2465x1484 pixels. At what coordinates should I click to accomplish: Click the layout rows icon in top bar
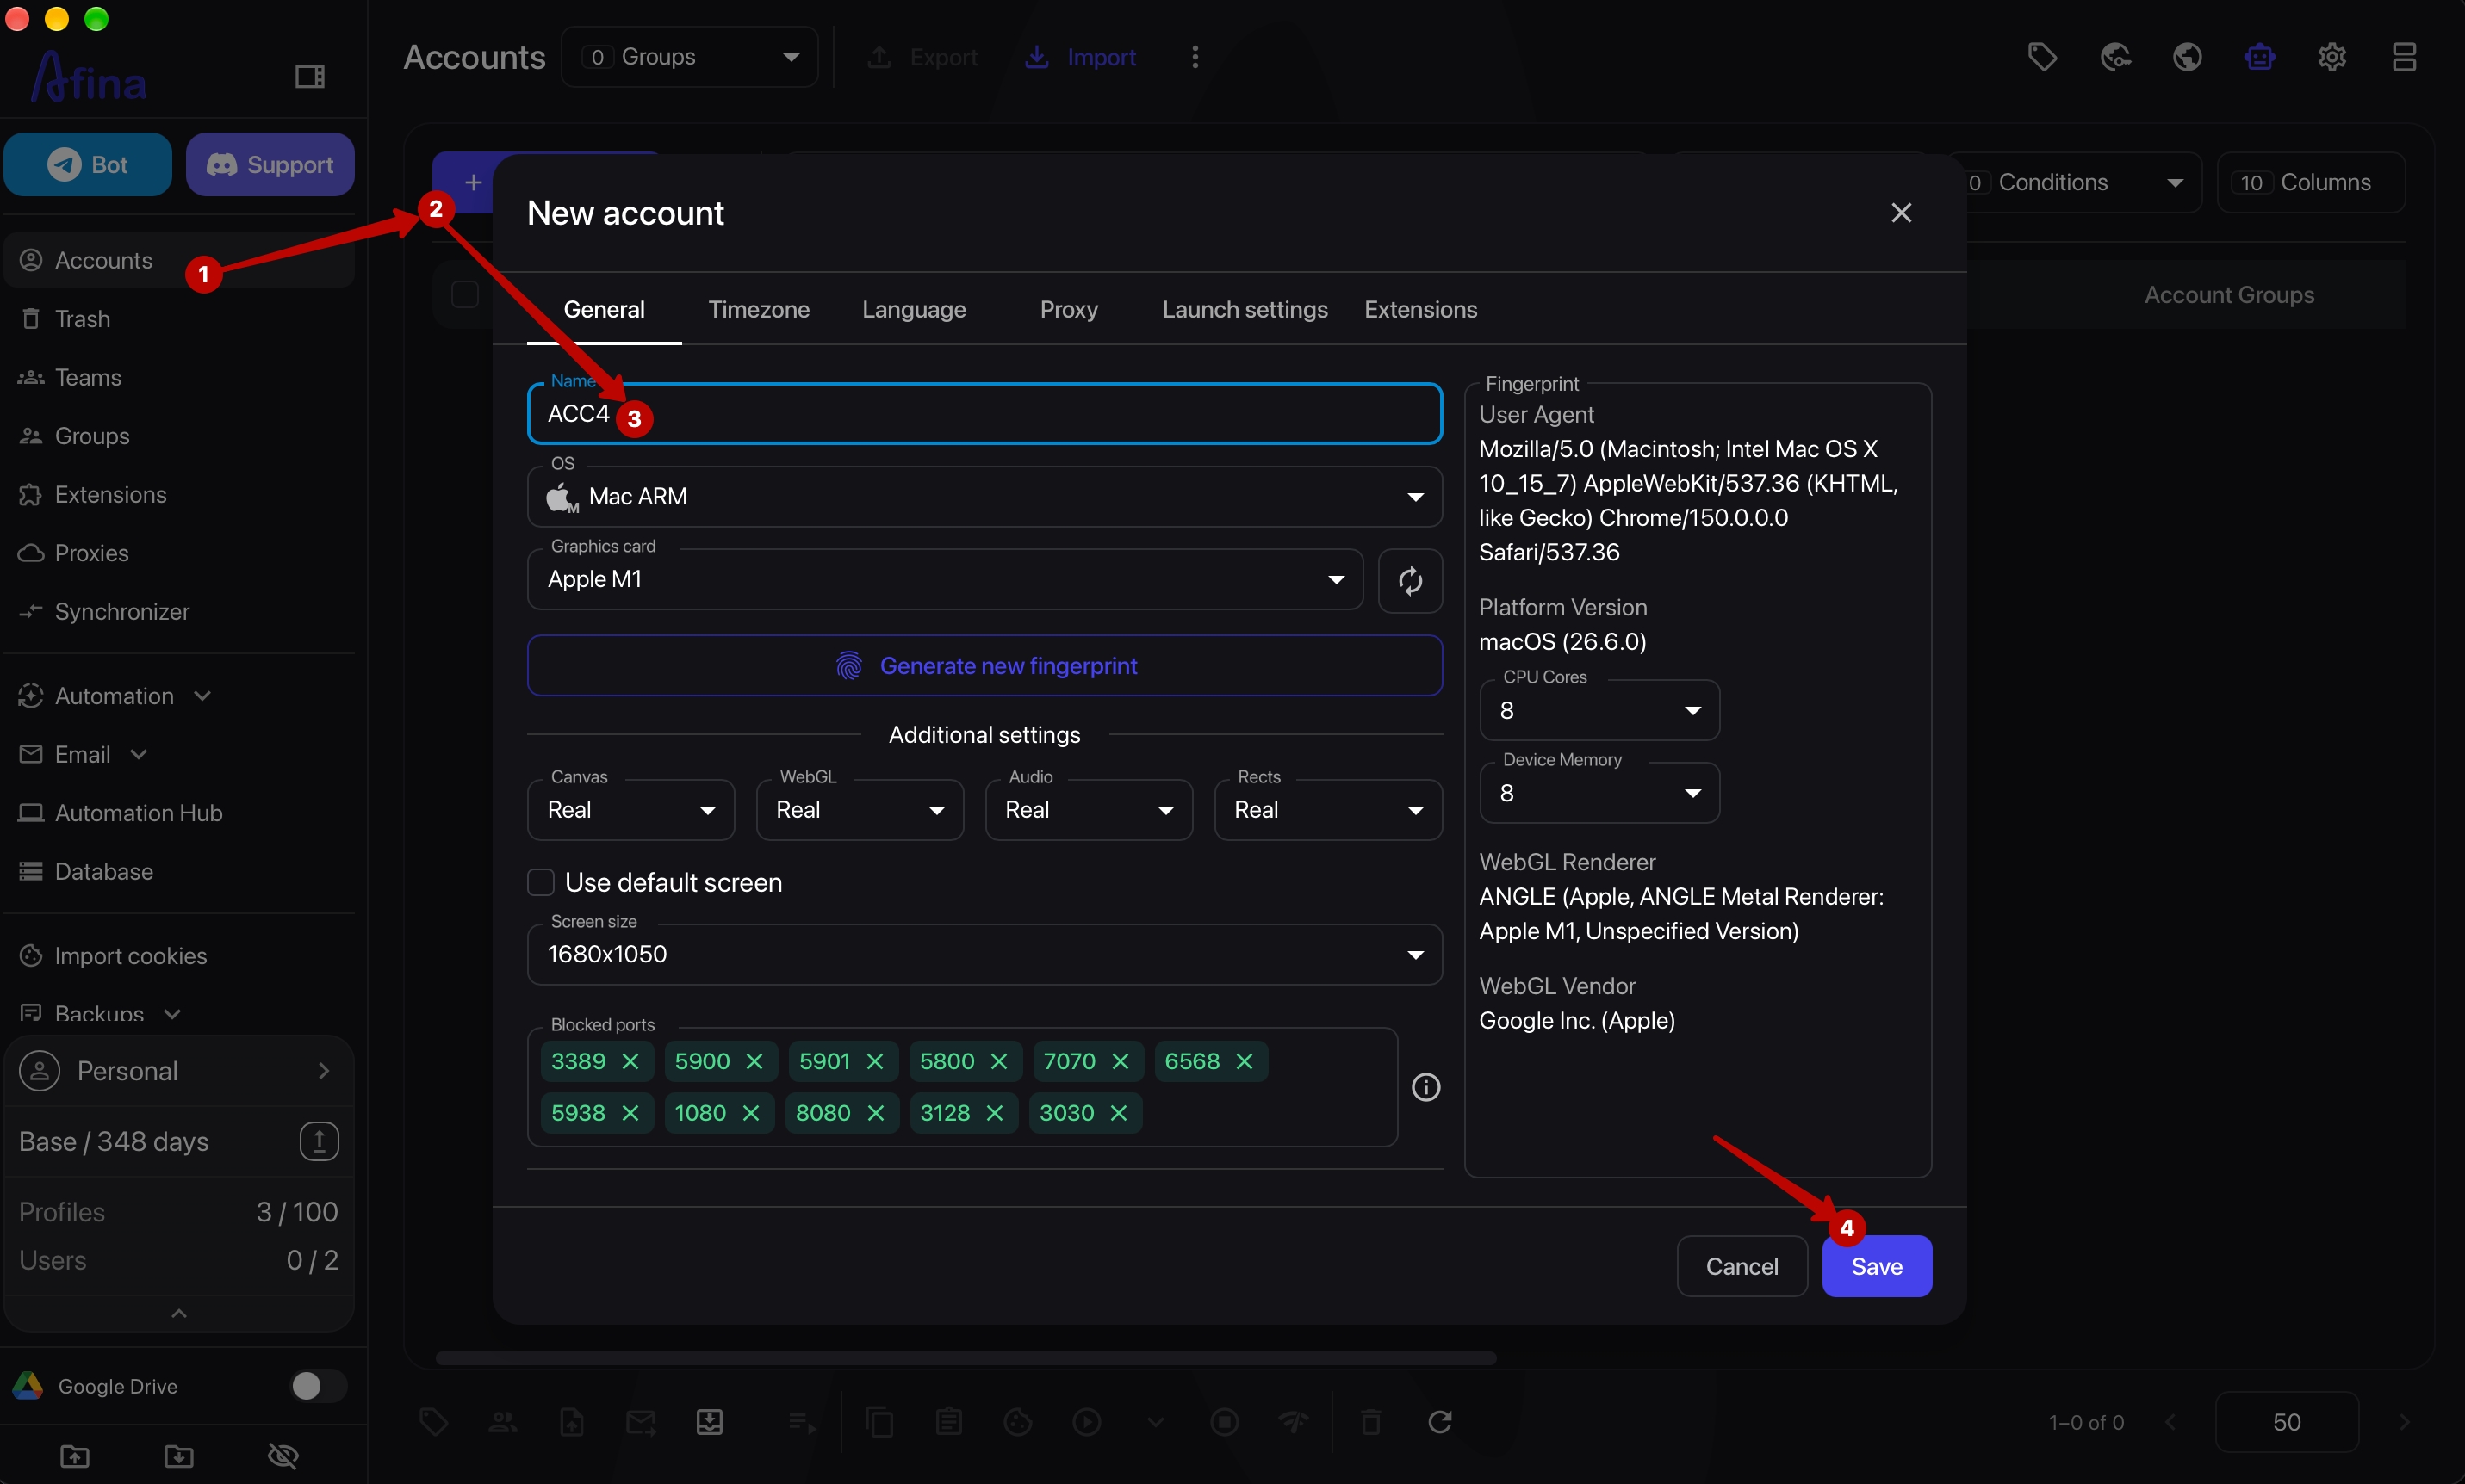(2404, 57)
